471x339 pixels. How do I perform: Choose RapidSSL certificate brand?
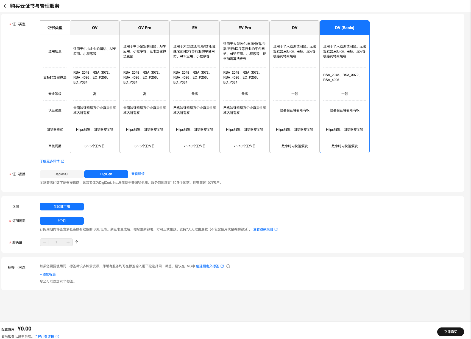(62, 174)
